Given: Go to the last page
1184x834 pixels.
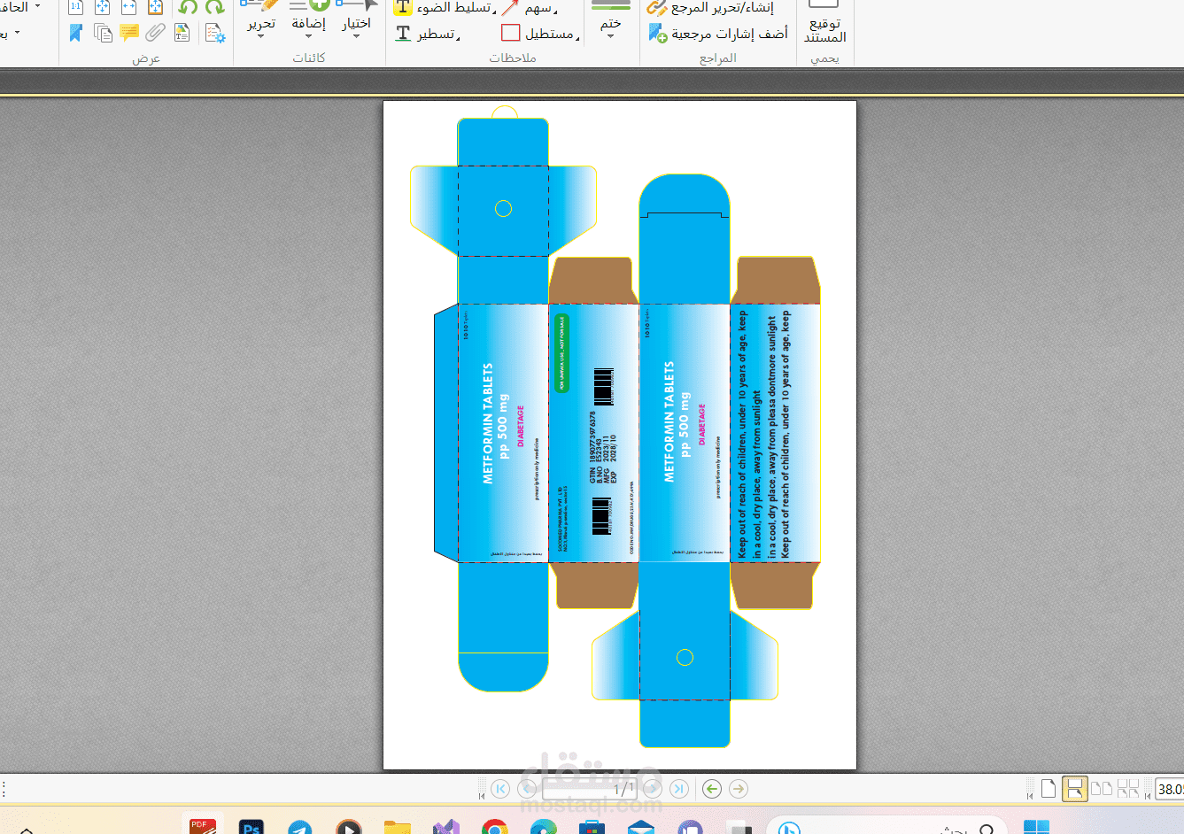Looking at the screenshot, I should pyautogui.click(x=679, y=789).
